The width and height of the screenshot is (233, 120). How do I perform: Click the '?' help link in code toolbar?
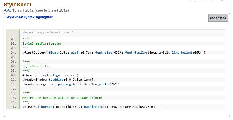point(72,32)
